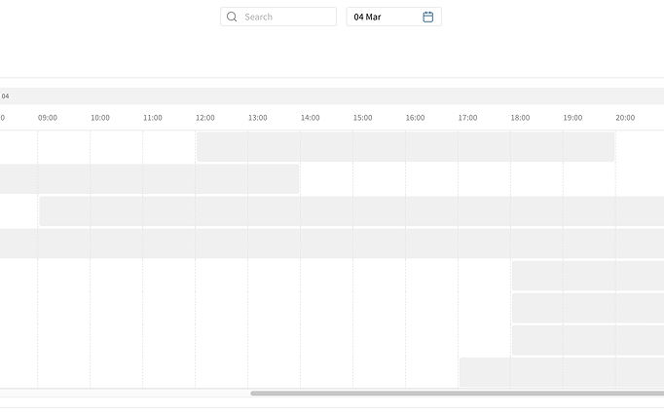Click the 15:00 time marker
664x416 pixels.
tap(363, 118)
